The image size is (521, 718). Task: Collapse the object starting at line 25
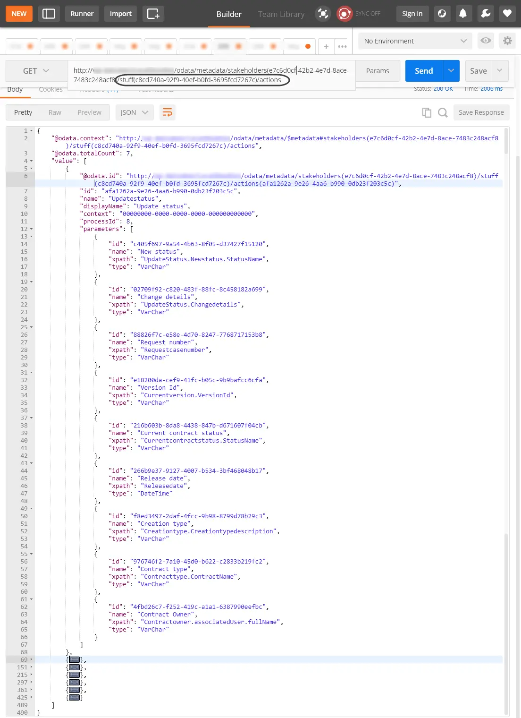click(x=32, y=327)
